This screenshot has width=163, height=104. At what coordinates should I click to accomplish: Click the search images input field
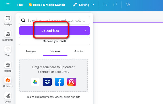(x=55, y=21)
